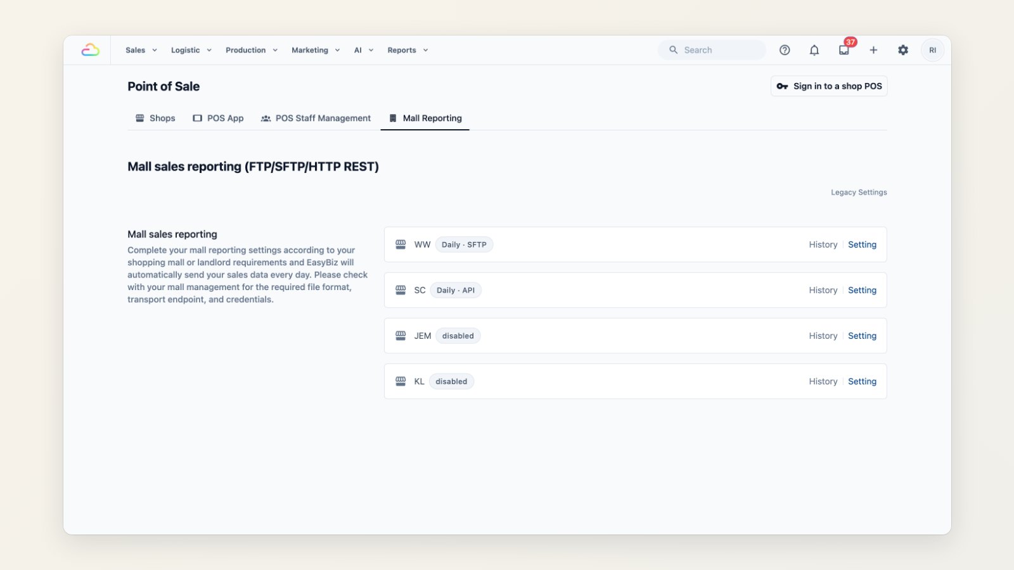Viewport: 1014px width, 570px height.
Task: Click the WW shop storefront icon
Action: tap(401, 244)
